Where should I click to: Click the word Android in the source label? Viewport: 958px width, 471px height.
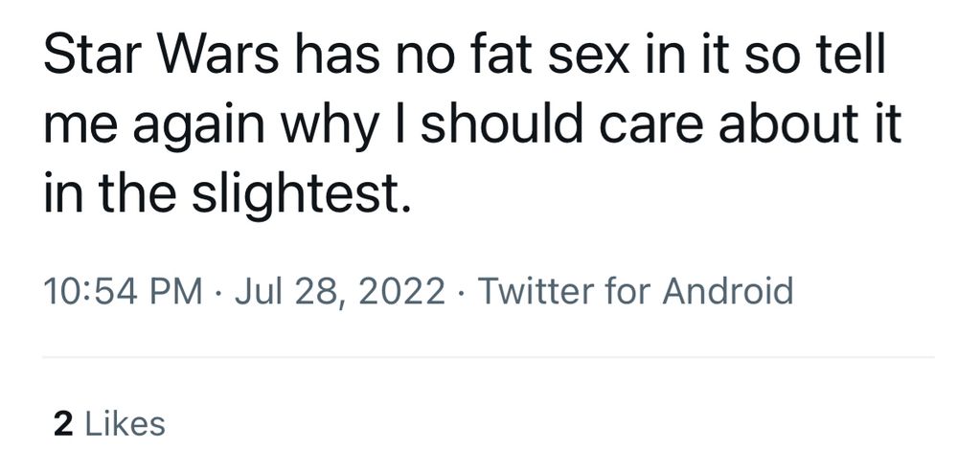[728, 291]
